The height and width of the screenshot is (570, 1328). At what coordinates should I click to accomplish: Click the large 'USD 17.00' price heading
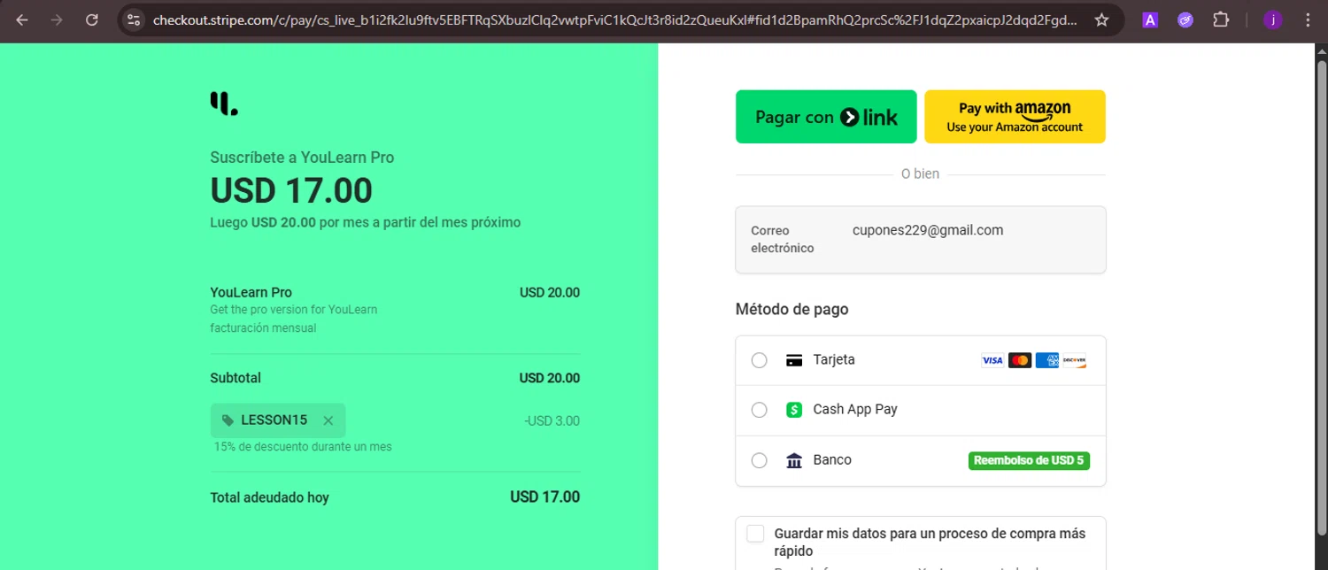(x=291, y=190)
